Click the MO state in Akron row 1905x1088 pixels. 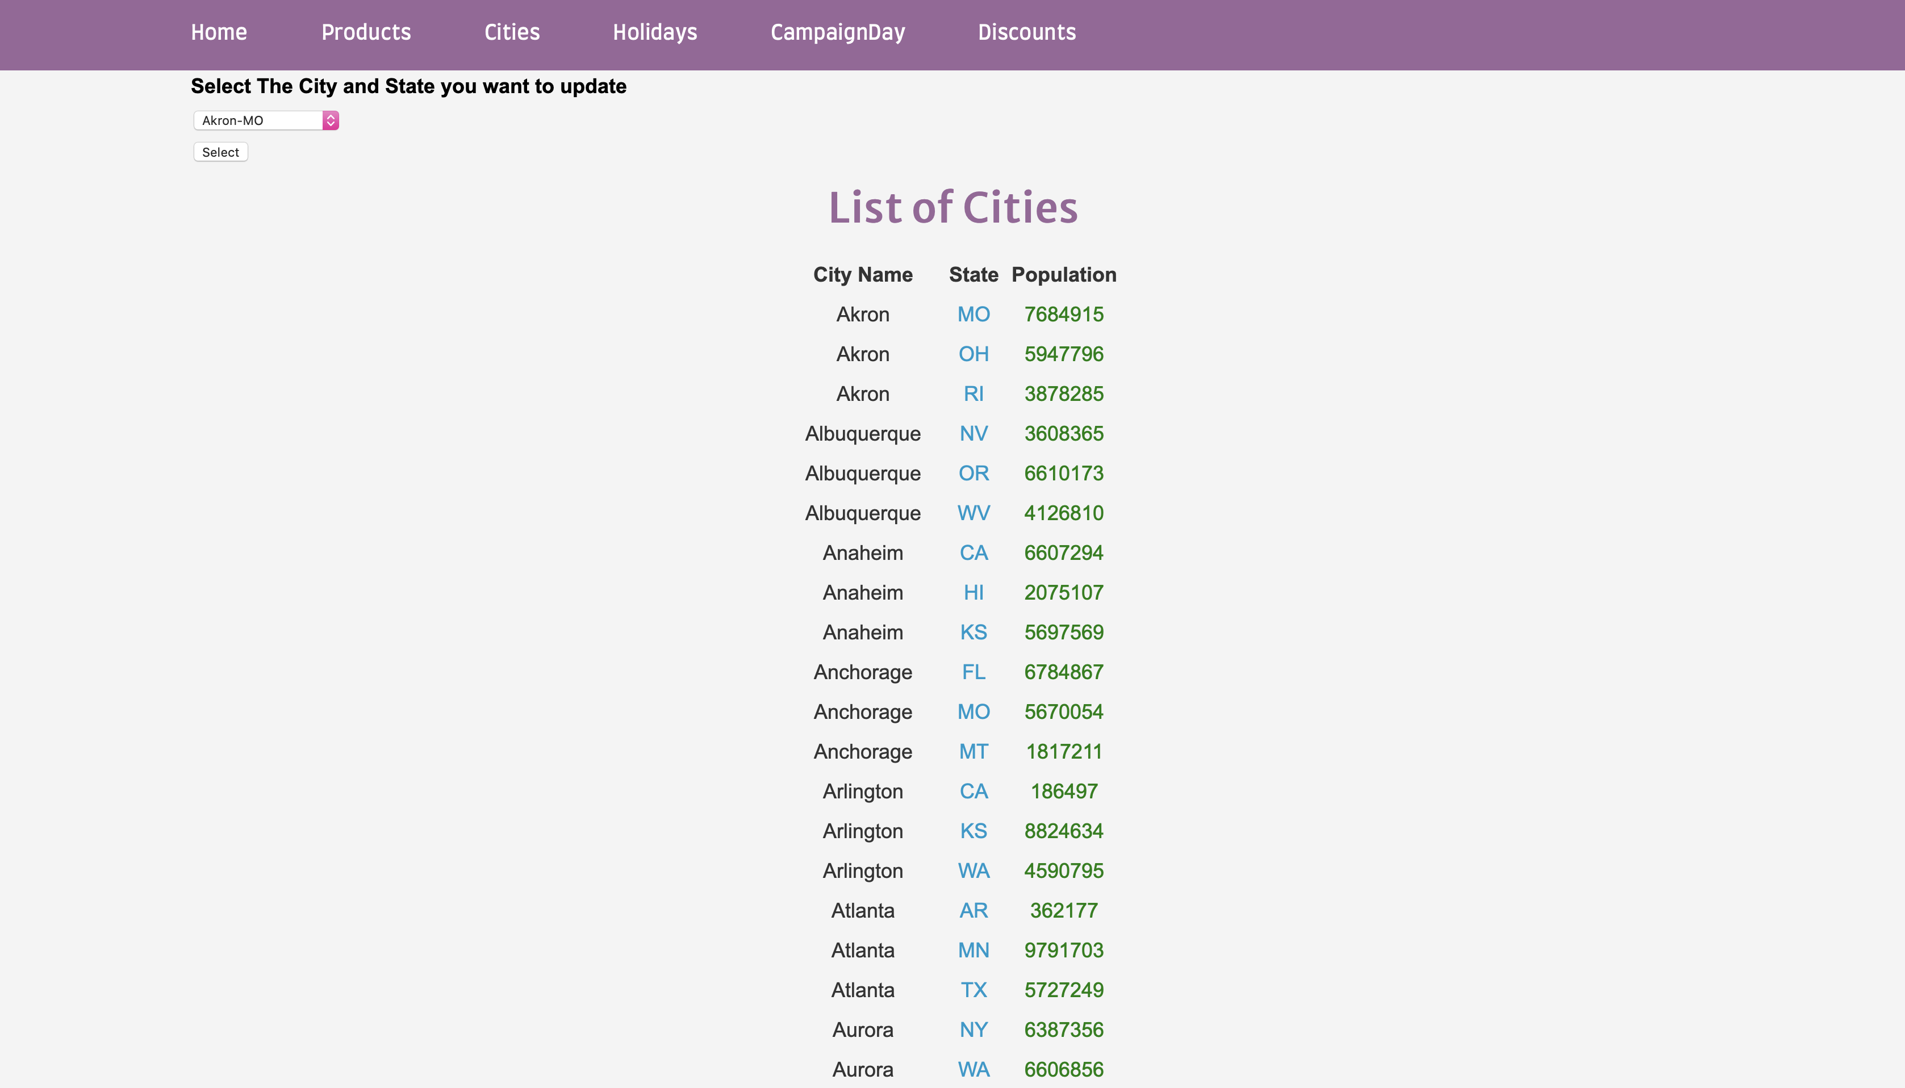point(973,314)
